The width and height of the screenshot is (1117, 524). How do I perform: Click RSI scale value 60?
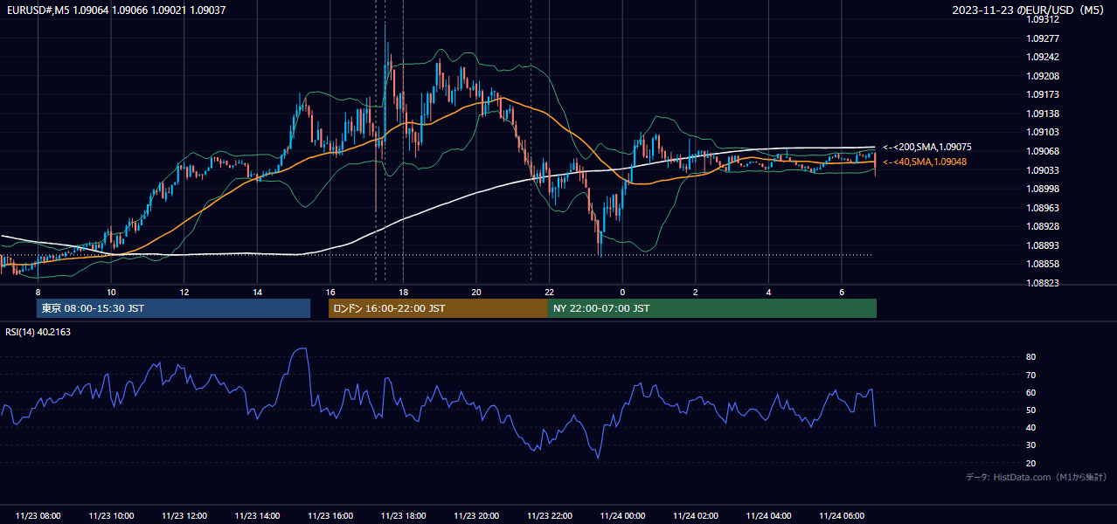pos(1031,392)
